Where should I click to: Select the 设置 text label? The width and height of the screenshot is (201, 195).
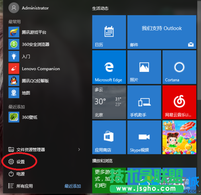click(x=21, y=162)
